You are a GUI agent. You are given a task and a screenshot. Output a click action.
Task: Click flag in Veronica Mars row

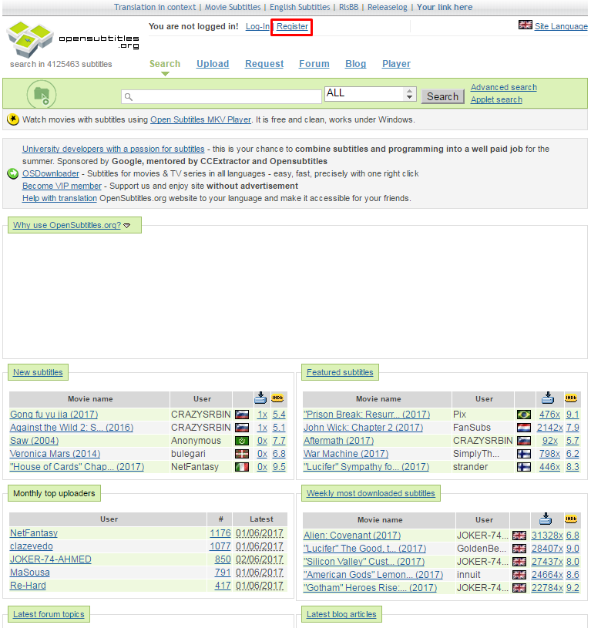click(x=242, y=454)
